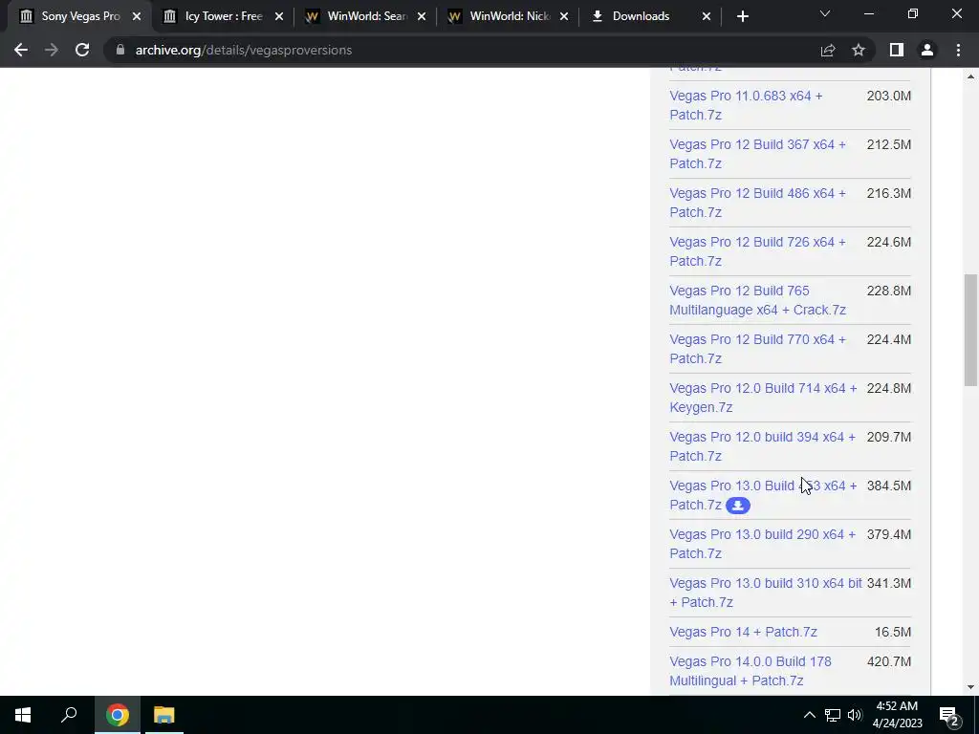The width and height of the screenshot is (979, 734).
Task: Switch to the WinWorld Search tab
Action: (365, 16)
